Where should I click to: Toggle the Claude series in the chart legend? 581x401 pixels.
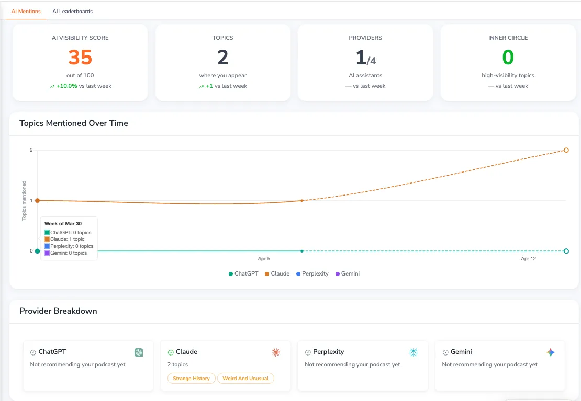pyautogui.click(x=277, y=273)
